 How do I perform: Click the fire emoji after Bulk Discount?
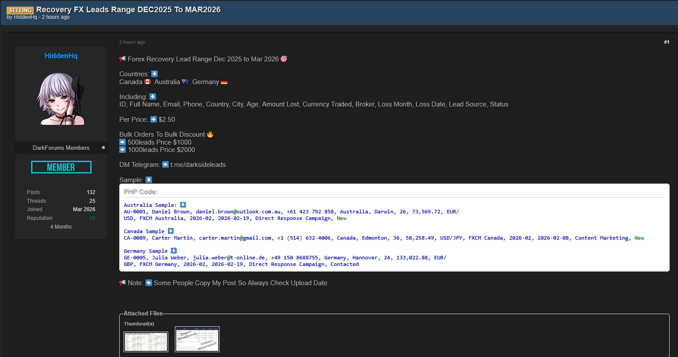click(x=210, y=134)
